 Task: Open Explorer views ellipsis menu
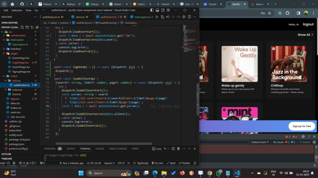(x=35, y=17)
